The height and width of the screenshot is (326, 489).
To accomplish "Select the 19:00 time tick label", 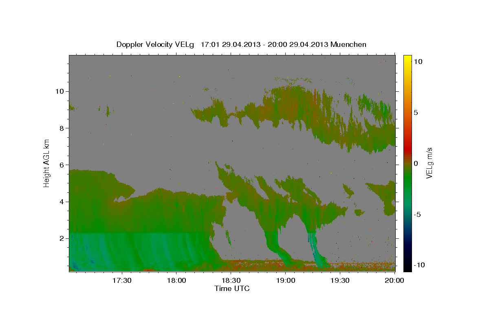I will click(x=285, y=280).
